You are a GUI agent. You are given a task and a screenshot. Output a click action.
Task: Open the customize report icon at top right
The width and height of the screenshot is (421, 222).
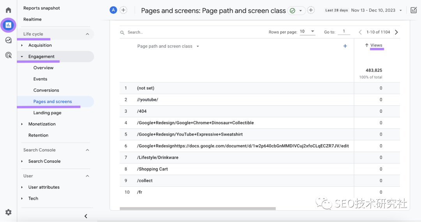coord(414,10)
